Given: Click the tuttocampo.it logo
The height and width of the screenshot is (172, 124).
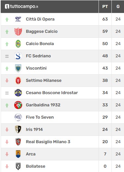Looking at the screenshot, I should 21,7.
